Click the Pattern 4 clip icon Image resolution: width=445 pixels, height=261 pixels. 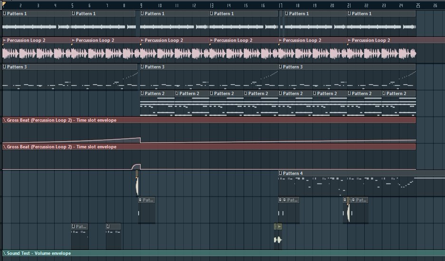[x=281, y=174]
